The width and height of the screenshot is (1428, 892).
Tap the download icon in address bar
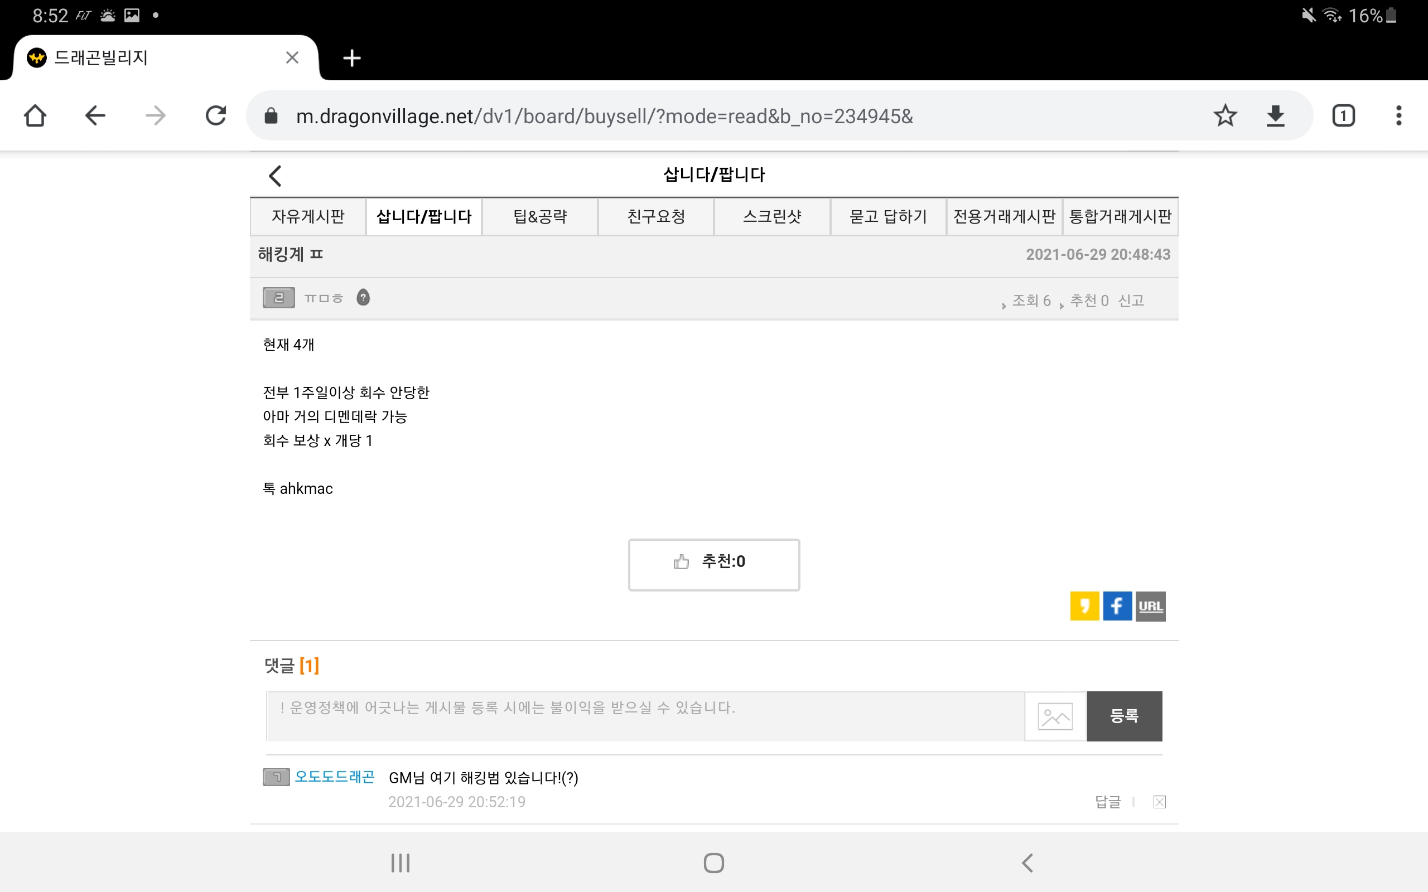click(1275, 115)
